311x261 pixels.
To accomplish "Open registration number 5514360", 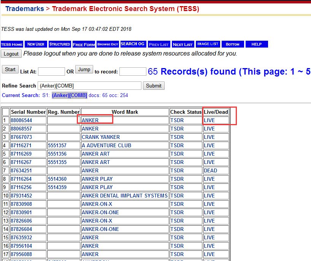I will [x=57, y=179].
